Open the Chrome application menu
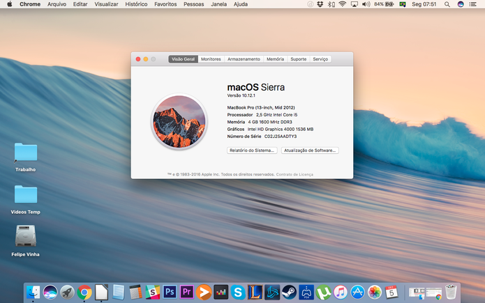The width and height of the screenshot is (485, 303). (30, 4)
